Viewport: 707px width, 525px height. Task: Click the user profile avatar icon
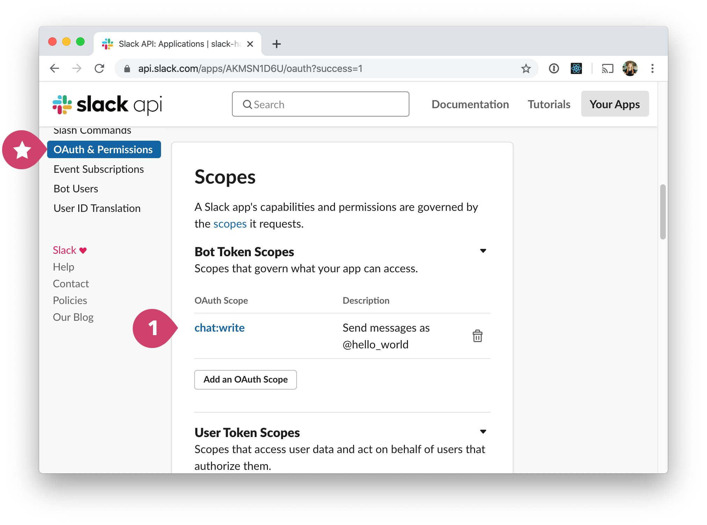point(630,68)
